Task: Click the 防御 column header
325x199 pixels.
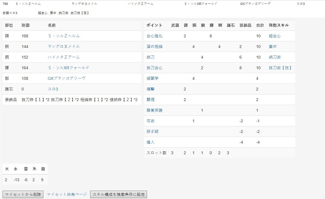Action: 26,25
